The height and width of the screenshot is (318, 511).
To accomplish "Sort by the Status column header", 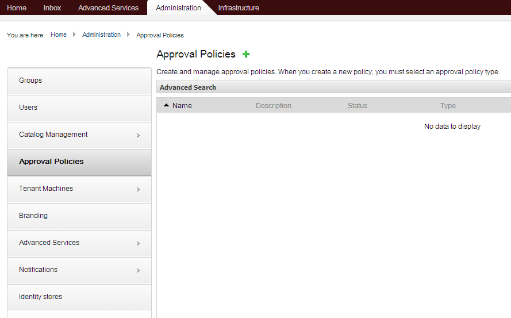I will click(x=357, y=106).
